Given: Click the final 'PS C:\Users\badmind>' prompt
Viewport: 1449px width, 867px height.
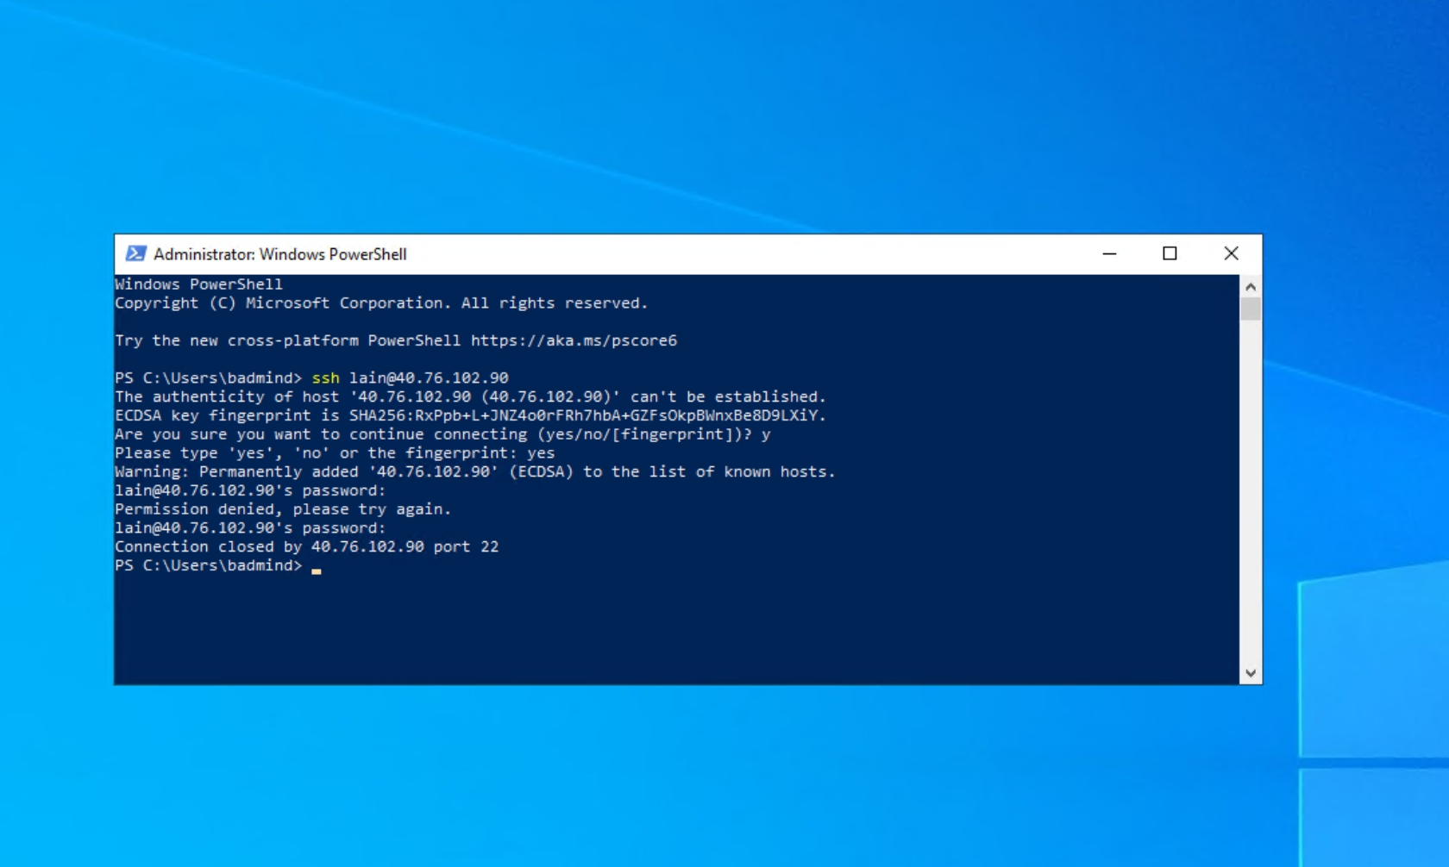Looking at the screenshot, I should 209,565.
